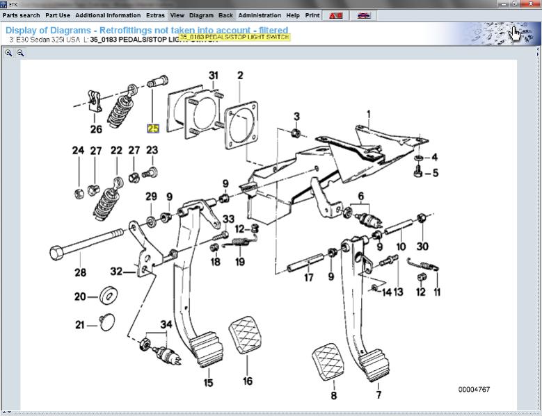Select part number 34 switch label
Screen dimensions: 542x416
(x=166, y=324)
